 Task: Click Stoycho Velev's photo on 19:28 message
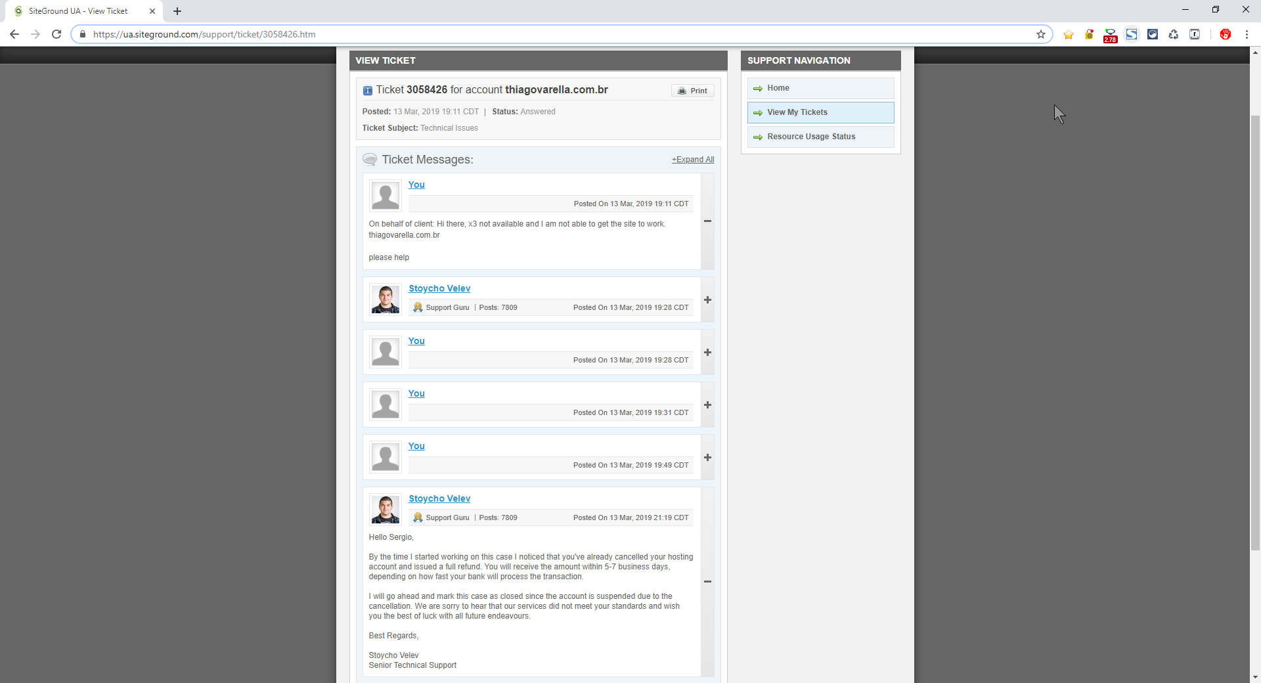pyautogui.click(x=386, y=299)
